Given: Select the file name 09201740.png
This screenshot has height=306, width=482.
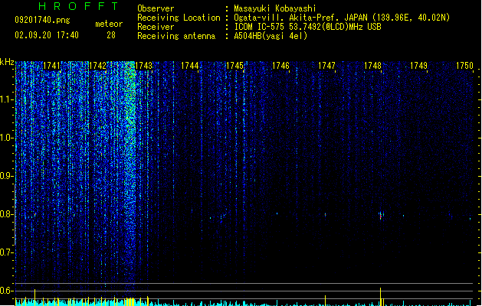Looking at the screenshot, I should point(42,20).
